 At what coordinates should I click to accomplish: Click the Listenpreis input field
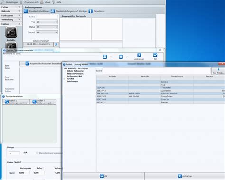pyautogui.click(x=24, y=173)
